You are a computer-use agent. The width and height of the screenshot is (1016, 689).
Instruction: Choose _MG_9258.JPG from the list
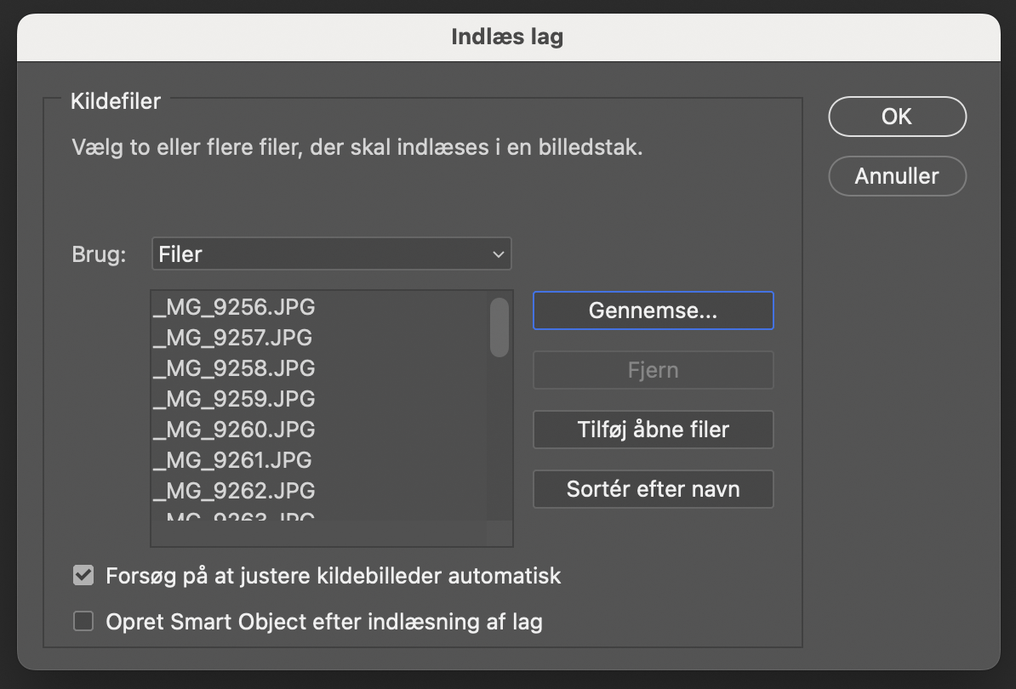(x=234, y=368)
